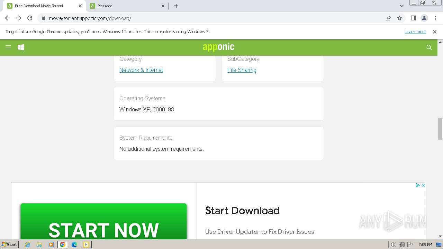Reload the current page
This screenshot has height=249, width=443.
[30, 18]
